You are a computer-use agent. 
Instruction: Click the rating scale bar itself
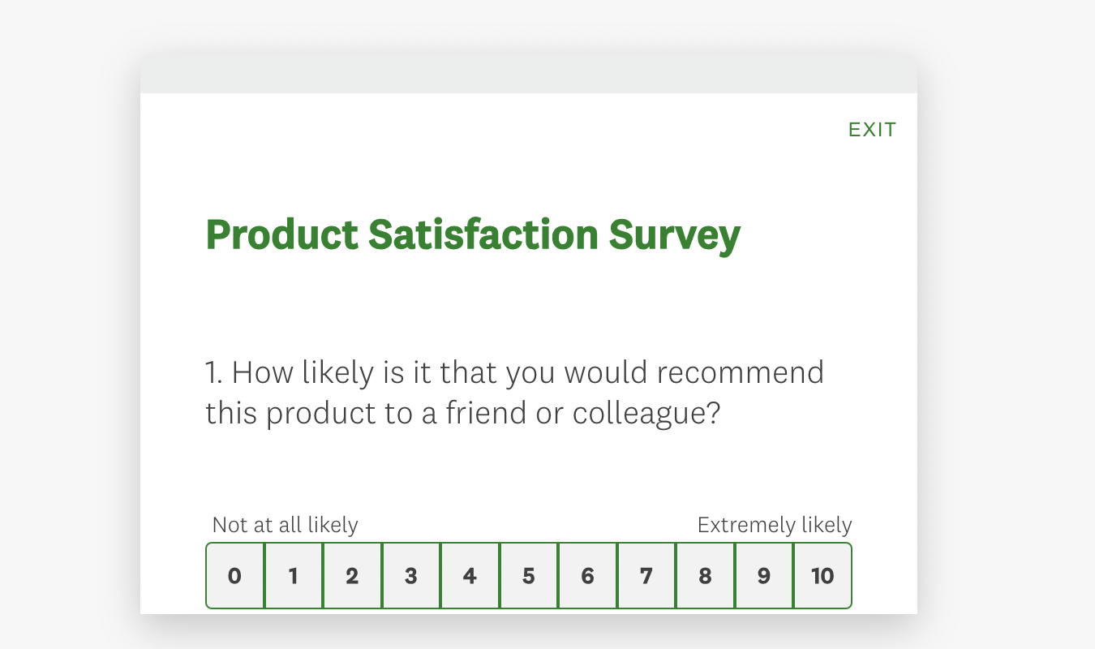point(528,575)
